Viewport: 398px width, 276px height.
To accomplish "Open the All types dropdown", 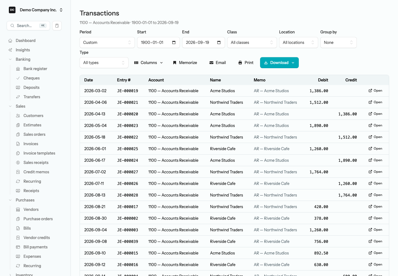I will click(104, 63).
